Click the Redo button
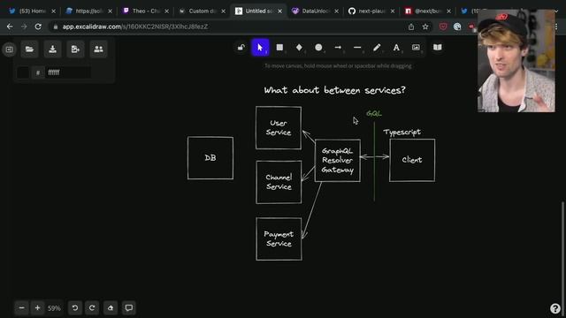 coord(92,308)
